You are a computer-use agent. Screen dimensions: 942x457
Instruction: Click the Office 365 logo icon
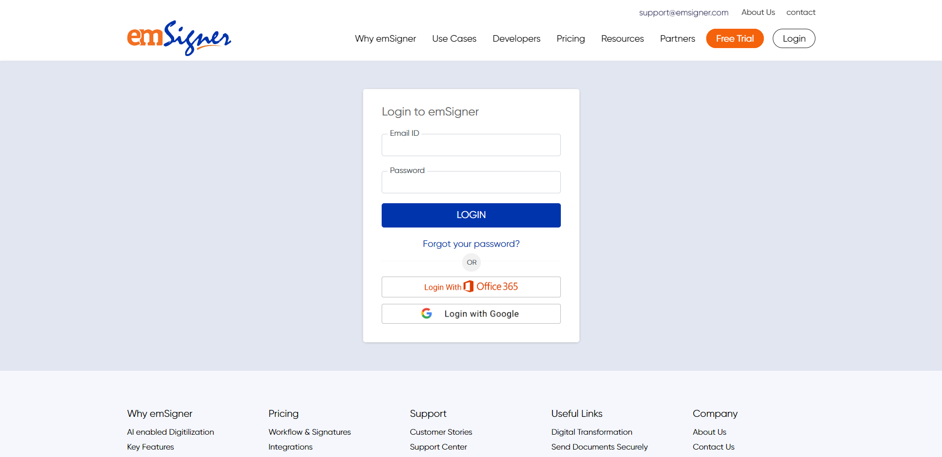[469, 286]
